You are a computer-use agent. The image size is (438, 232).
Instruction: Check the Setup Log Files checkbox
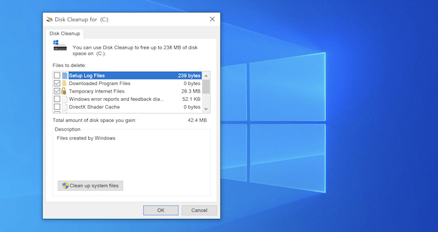click(x=57, y=76)
